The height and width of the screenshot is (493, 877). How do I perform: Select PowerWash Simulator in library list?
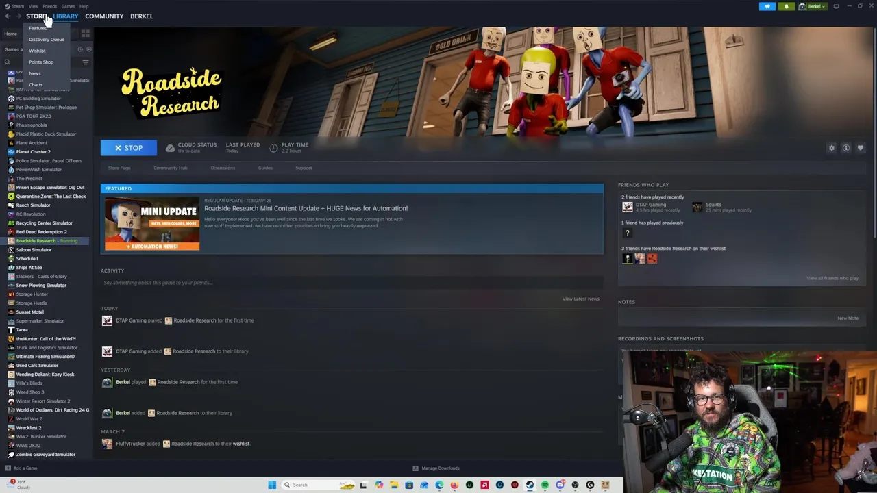pos(38,170)
